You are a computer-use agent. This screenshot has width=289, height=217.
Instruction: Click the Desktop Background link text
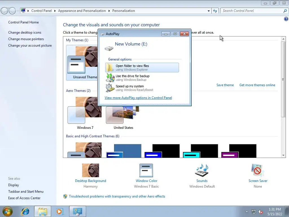point(91,181)
